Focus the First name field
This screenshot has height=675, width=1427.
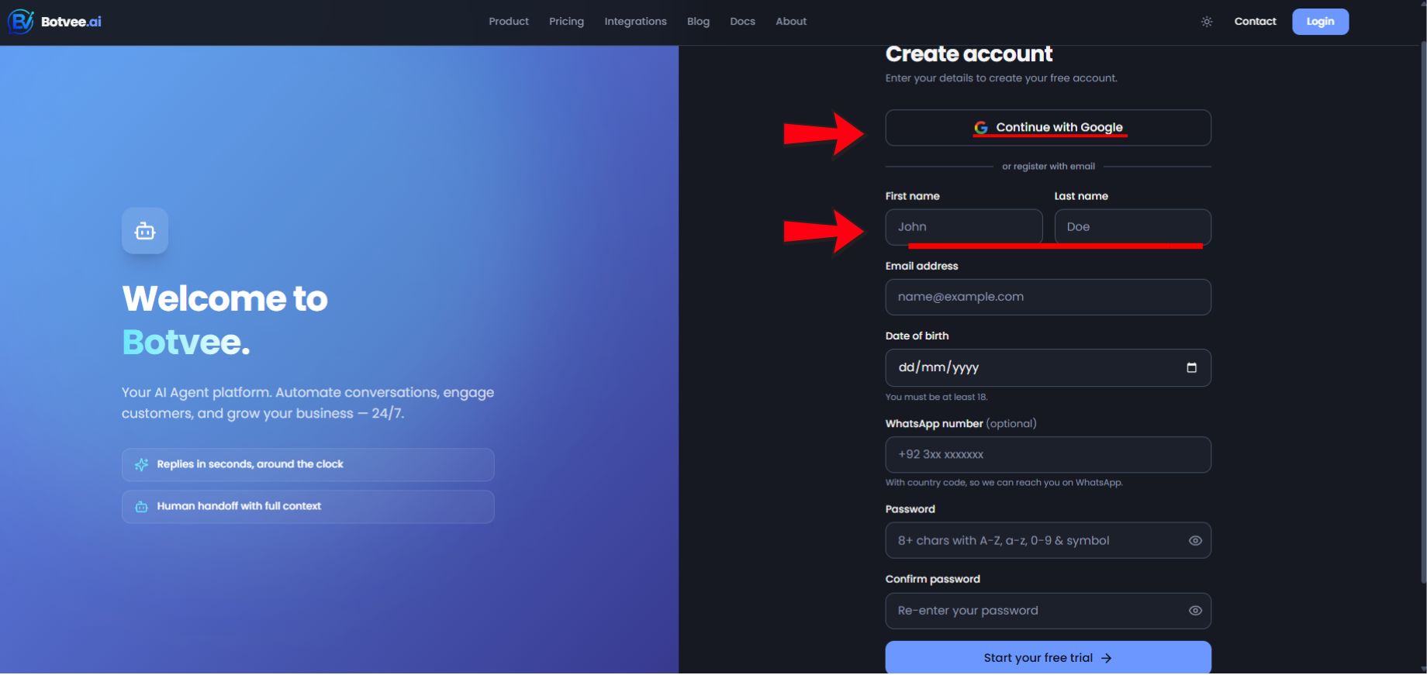[963, 227]
